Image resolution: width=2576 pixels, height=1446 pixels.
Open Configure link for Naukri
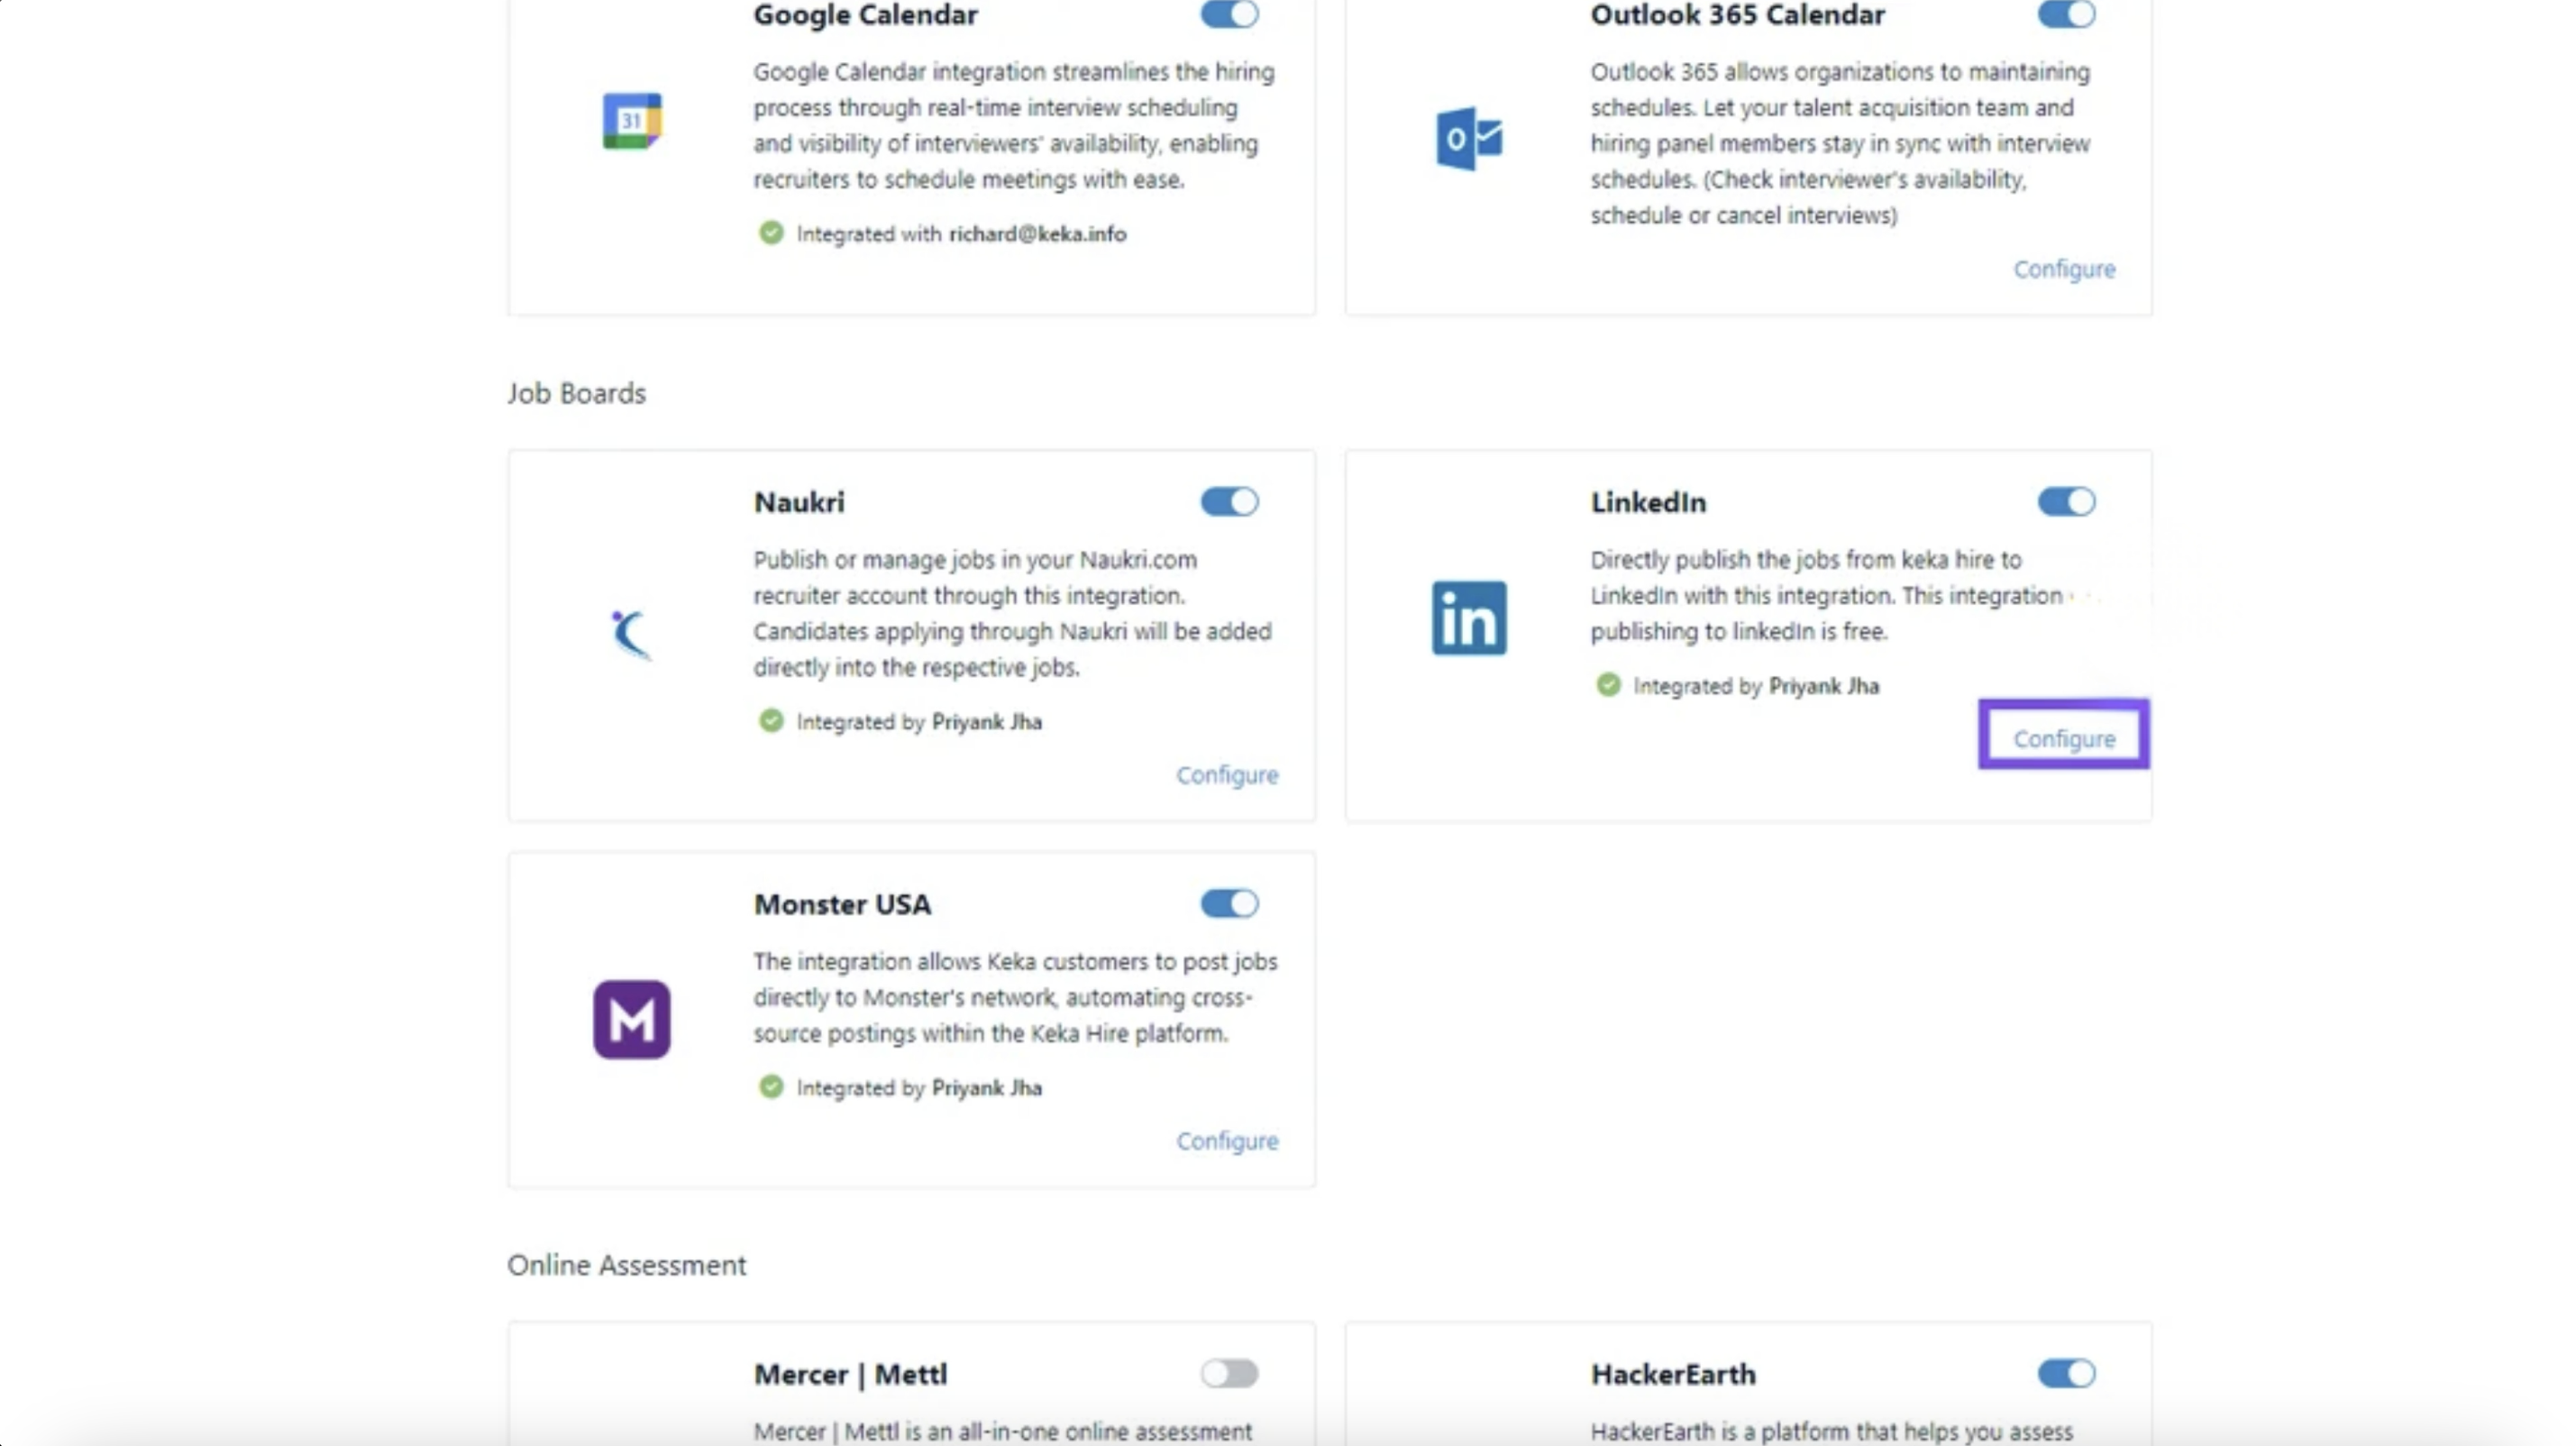coord(1227,775)
